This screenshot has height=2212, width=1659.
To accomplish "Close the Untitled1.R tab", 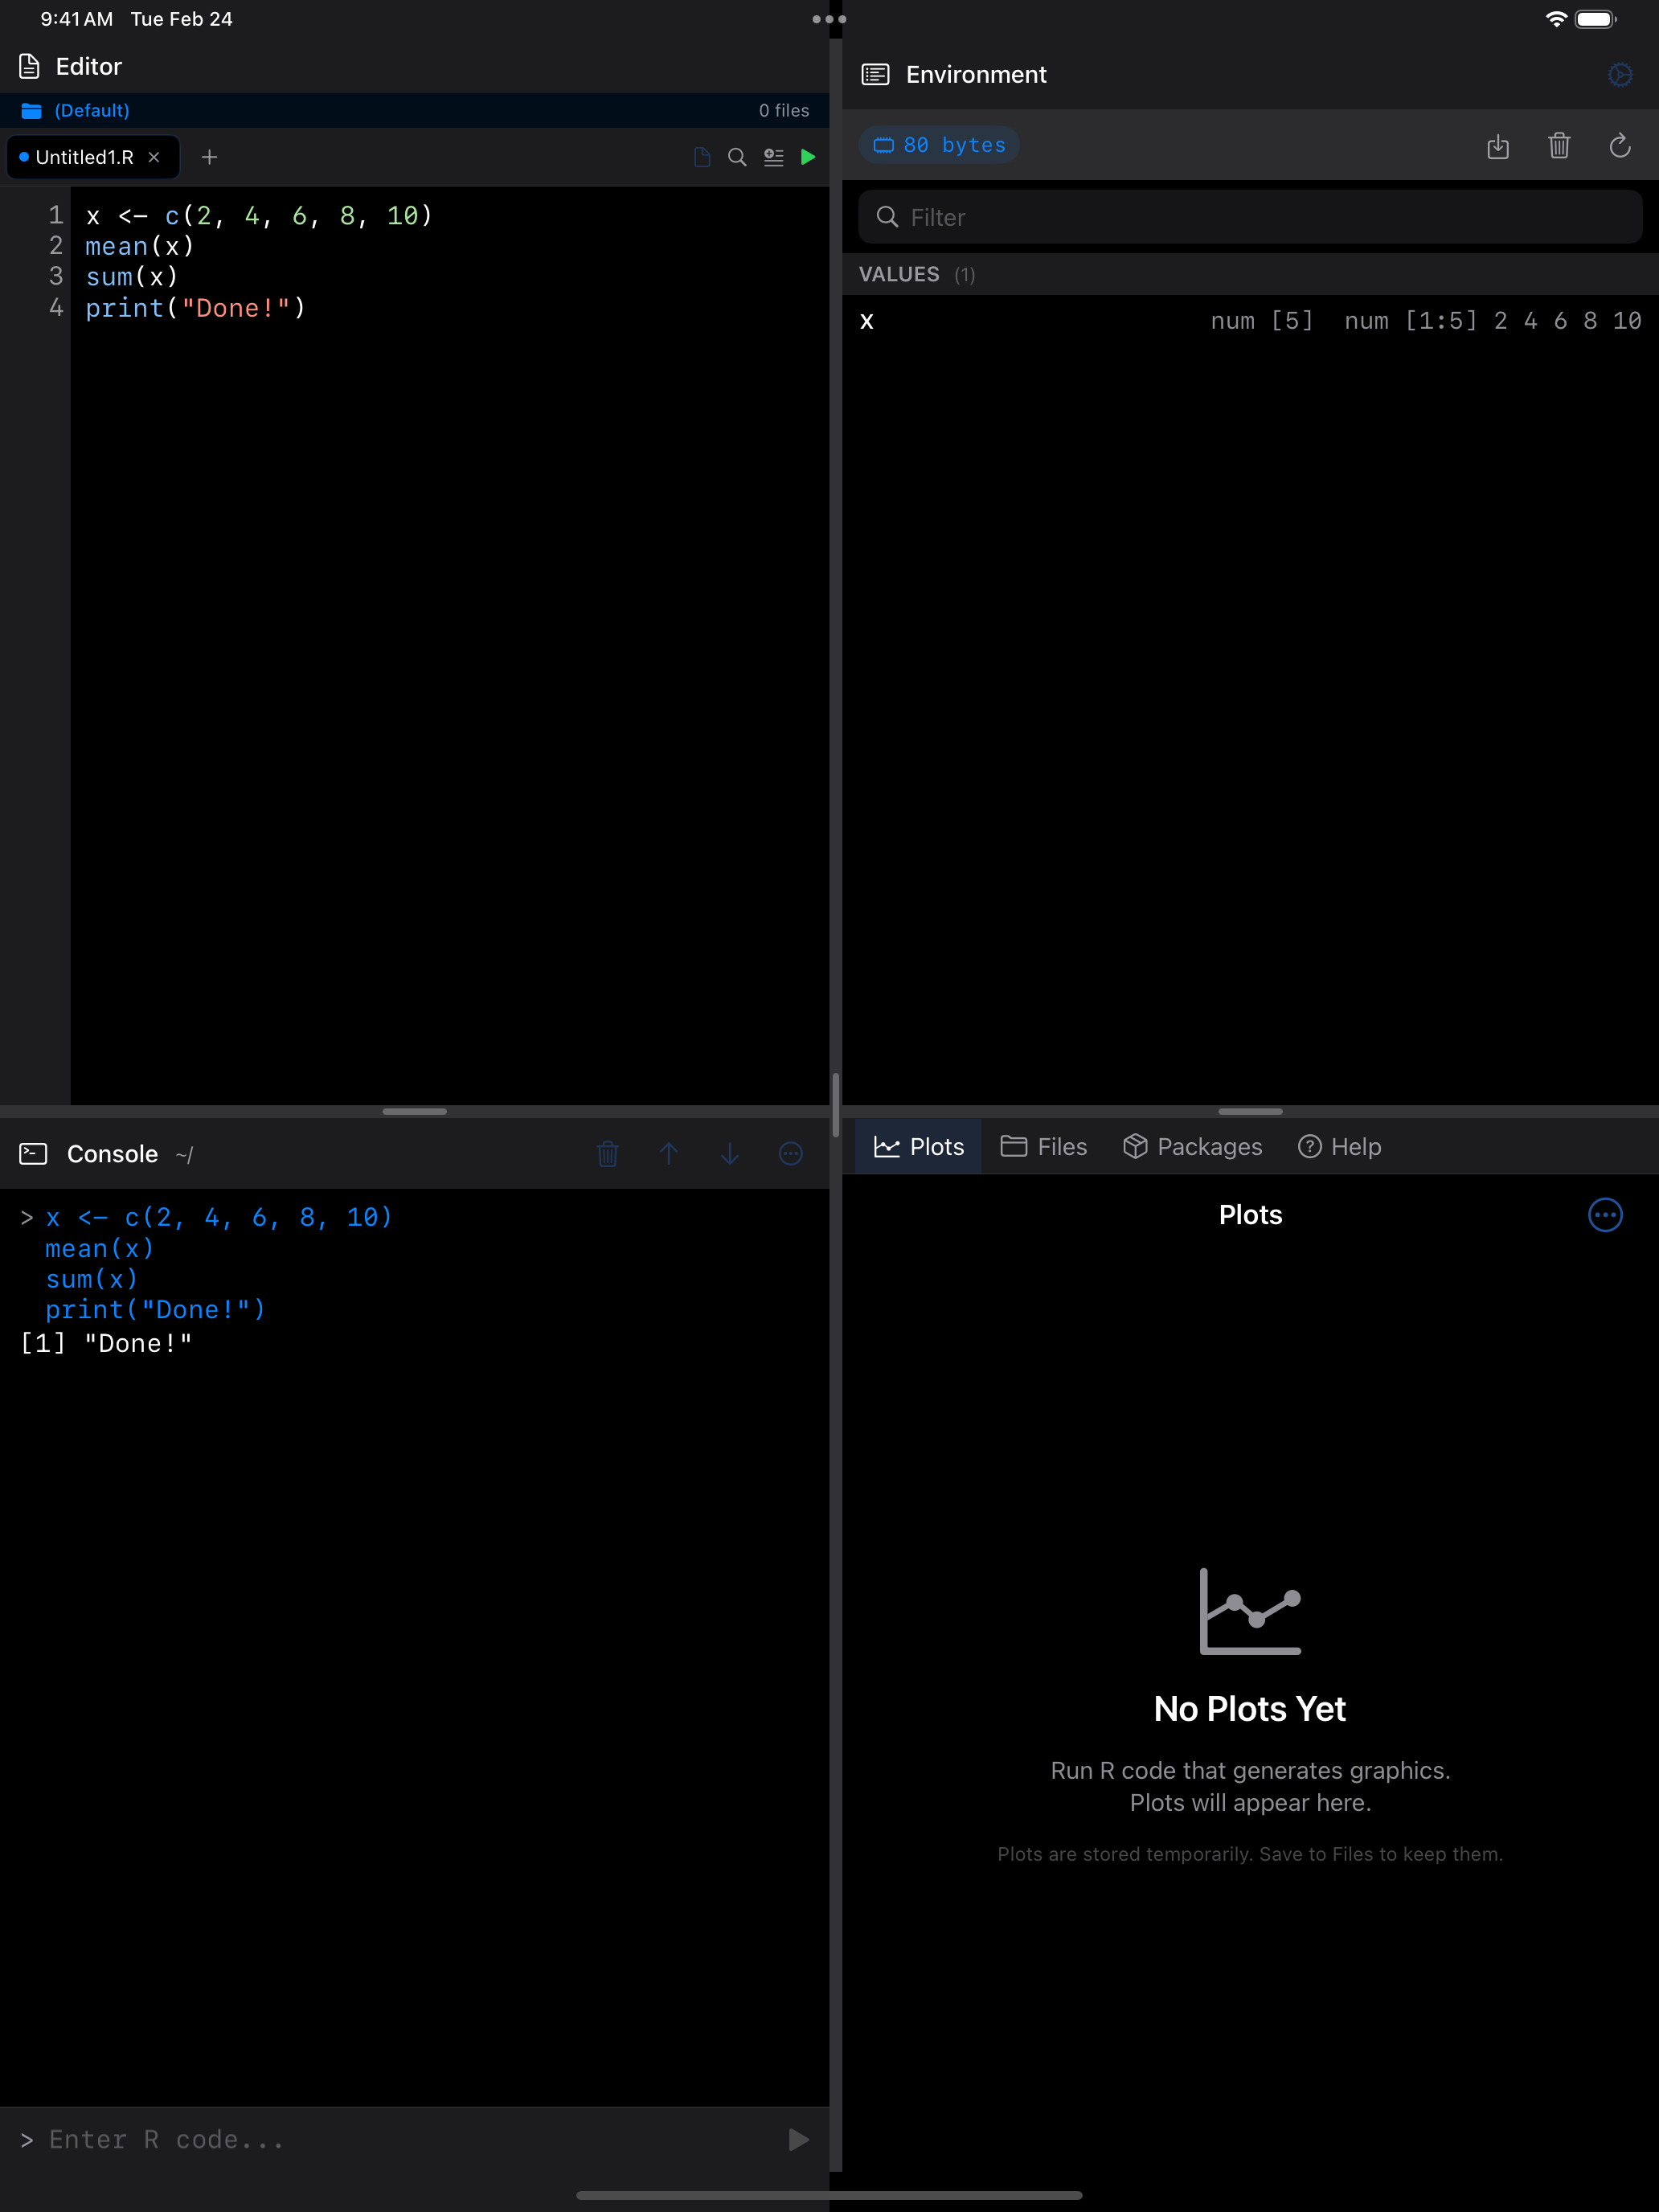I will point(154,157).
